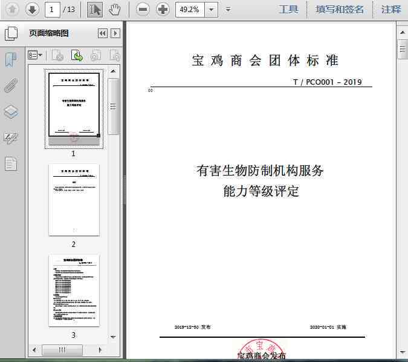This screenshot has height=362, width=408.
Task: Open the zoom level dropdown arrow
Action: (212, 10)
